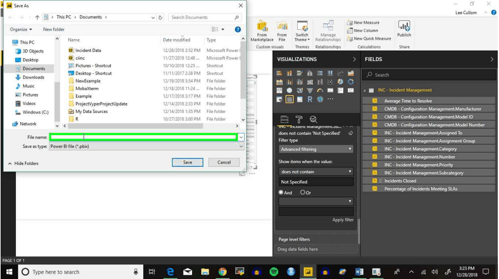Select the stacked column chart visualization
This screenshot has height=279, width=499.
[289, 73]
